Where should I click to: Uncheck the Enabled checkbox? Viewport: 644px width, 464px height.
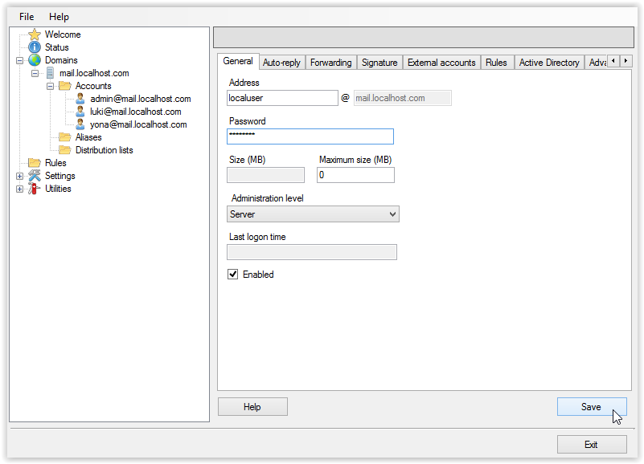click(233, 274)
